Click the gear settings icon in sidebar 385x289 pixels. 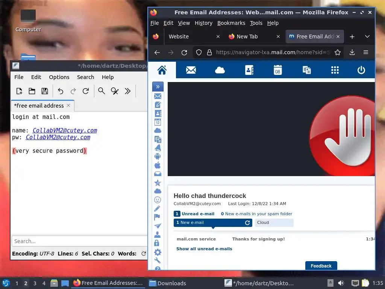(x=158, y=252)
